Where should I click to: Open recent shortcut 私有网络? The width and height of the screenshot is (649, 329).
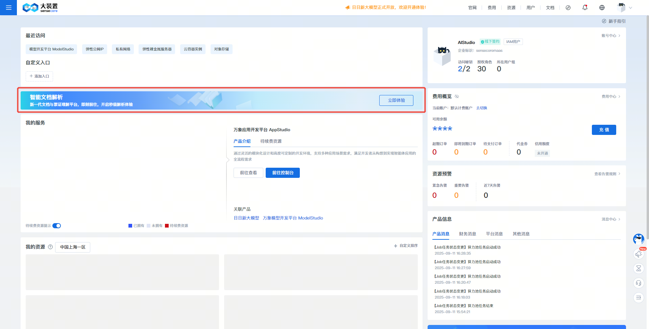[123, 49]
